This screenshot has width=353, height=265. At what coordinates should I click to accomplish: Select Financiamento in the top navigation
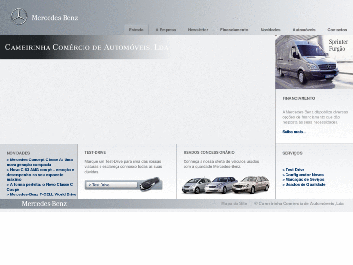234,30
